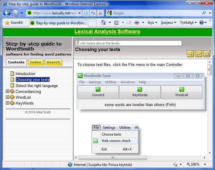Open Suosikit favorites button
The image size is (215, 170).
(14, 23)
